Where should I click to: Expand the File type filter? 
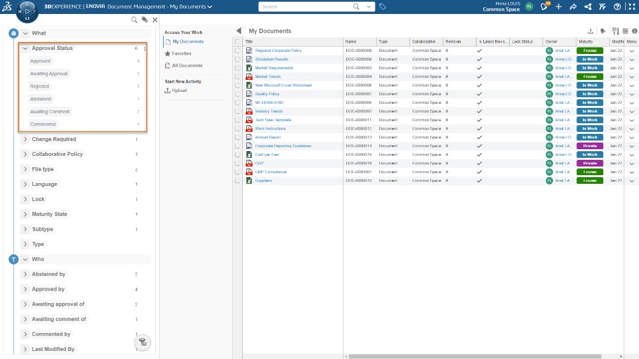(25, 169)
